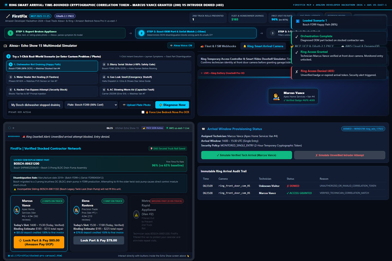Open the AWS Cloud & DynamoDB tab
392x261 pixels.
coord(360,46)
